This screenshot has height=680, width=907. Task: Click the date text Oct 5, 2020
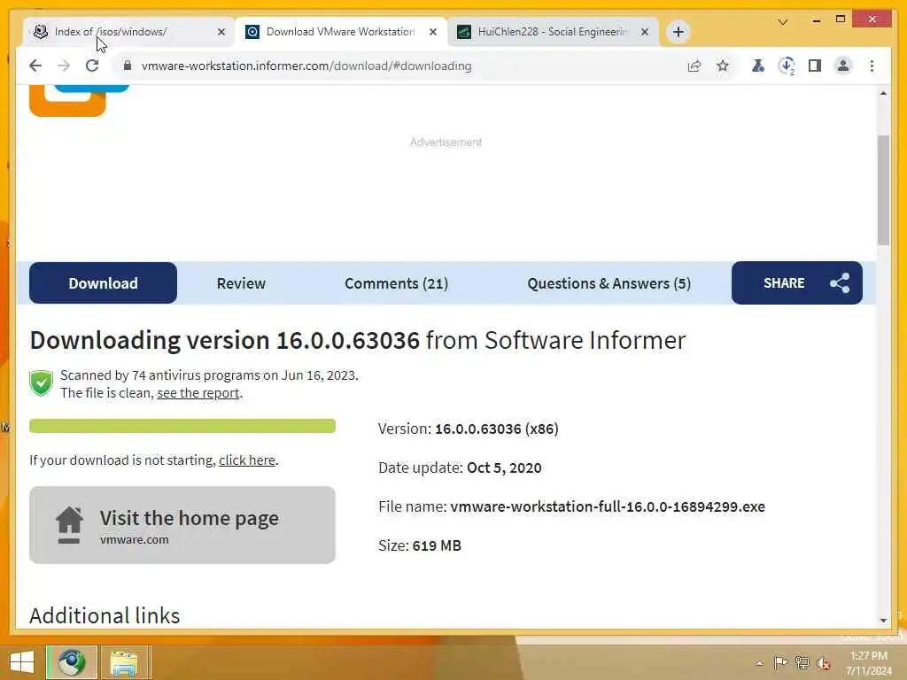point(504,467)
